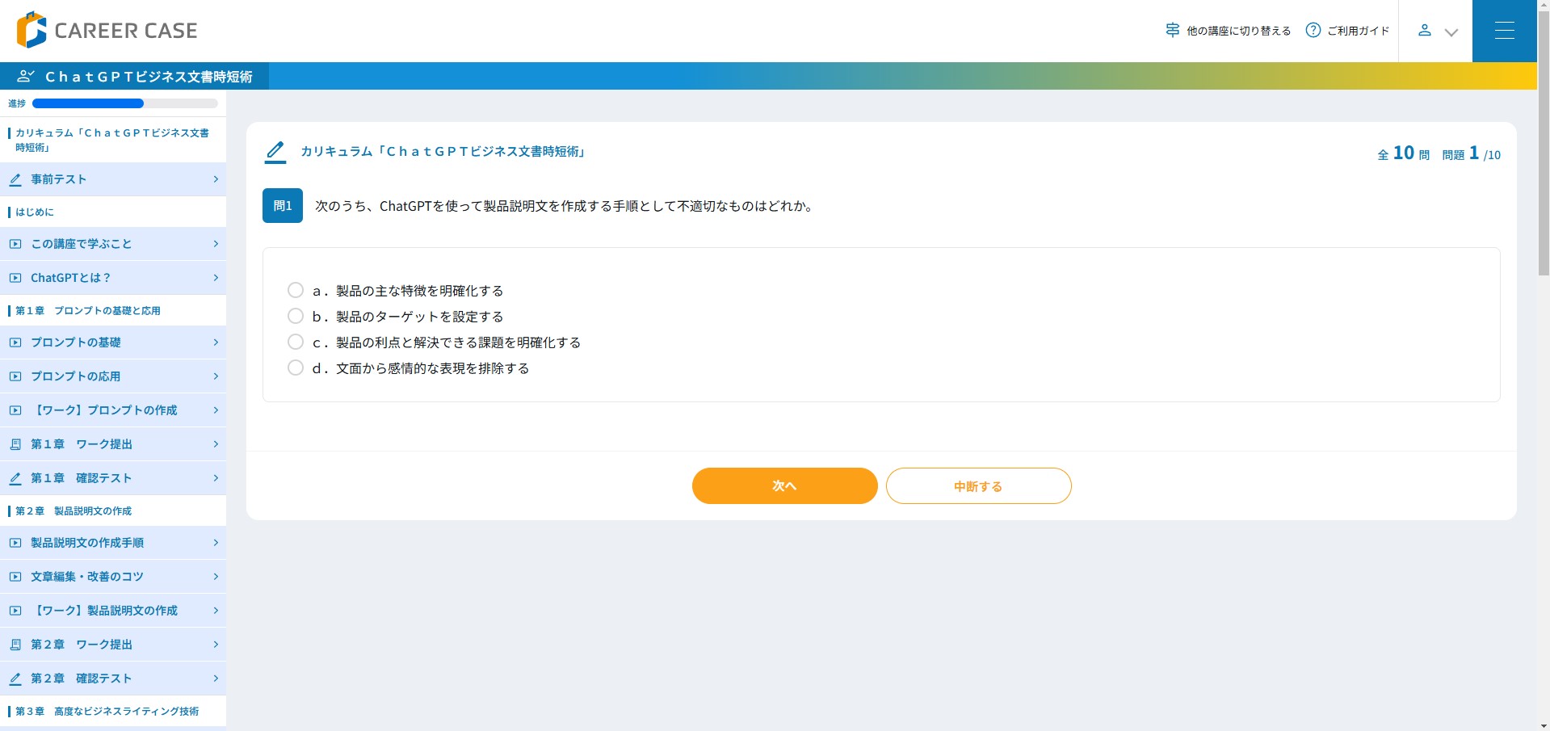Open the hamburger menu in the header
Image resolution: width=1550 pixels, height=731 pixels.
point(1504,31)
